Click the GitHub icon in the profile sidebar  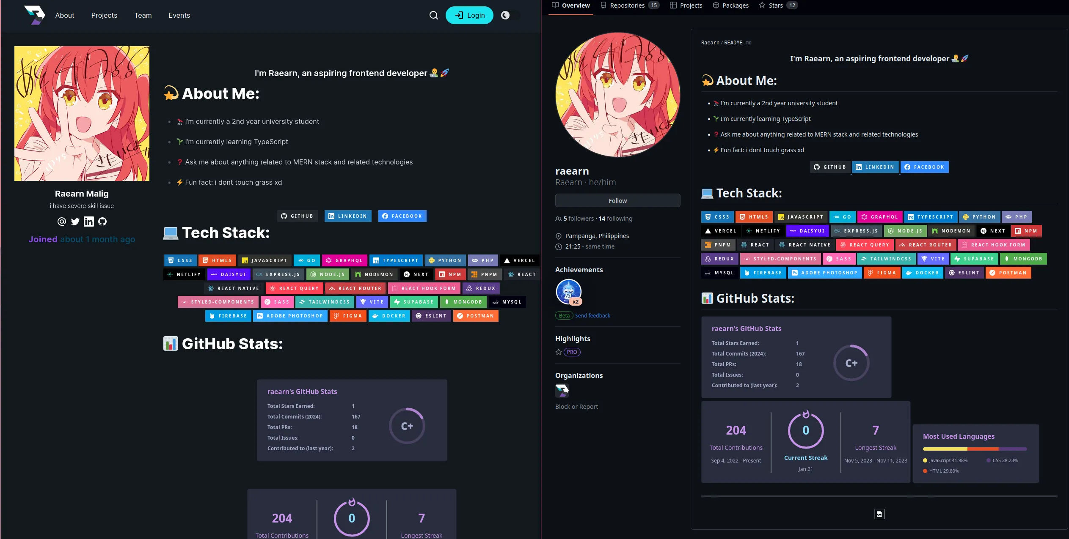(x=102, y=222)
